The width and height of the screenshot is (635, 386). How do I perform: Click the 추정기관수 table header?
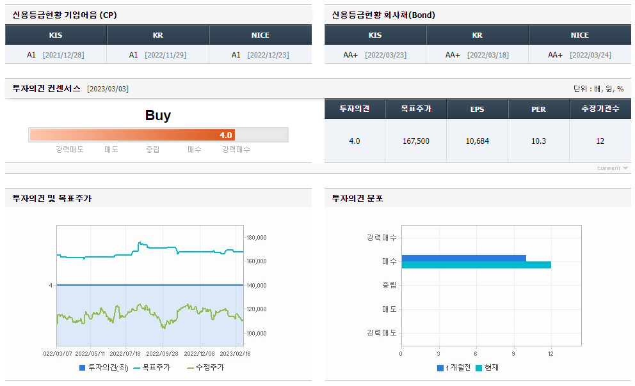click(x=600, y=109)
